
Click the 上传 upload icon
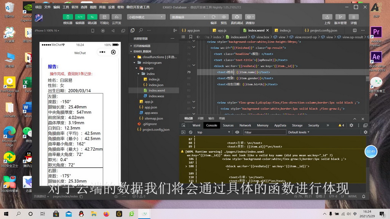click(327, 17)
